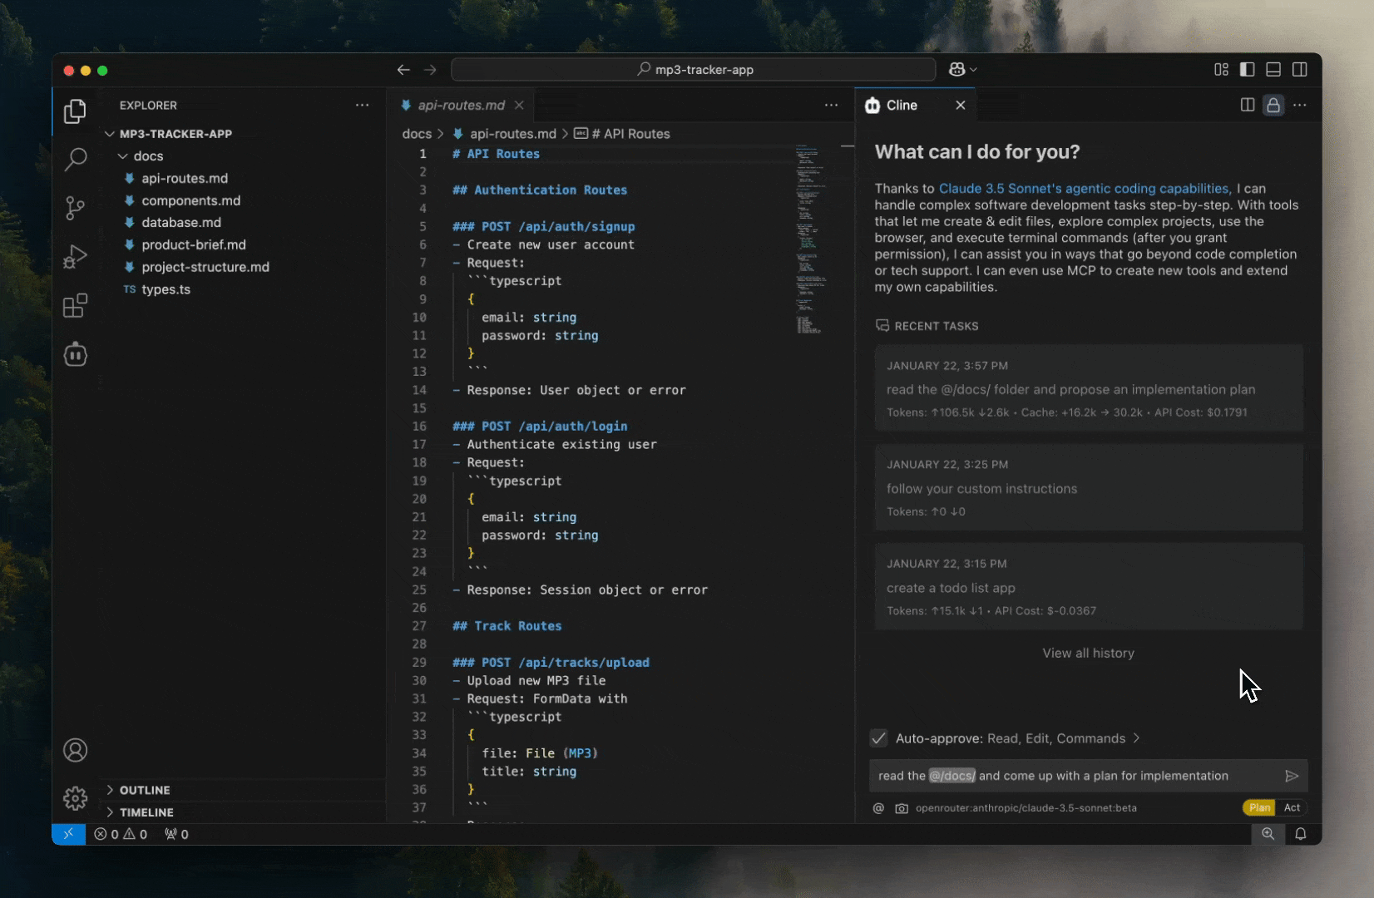Image resolution: width=1374 pixels, height=898 pixels.
Task: Open the 'create a todo list app' task
Action: pos(1088,586)
